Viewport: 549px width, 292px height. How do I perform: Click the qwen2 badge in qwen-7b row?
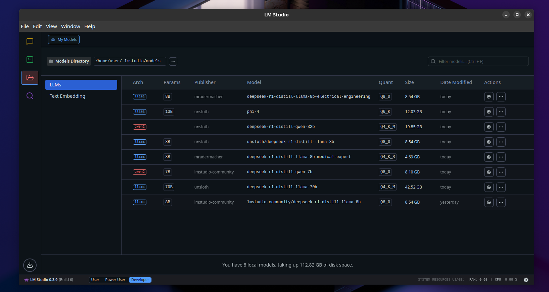(140, 172)
